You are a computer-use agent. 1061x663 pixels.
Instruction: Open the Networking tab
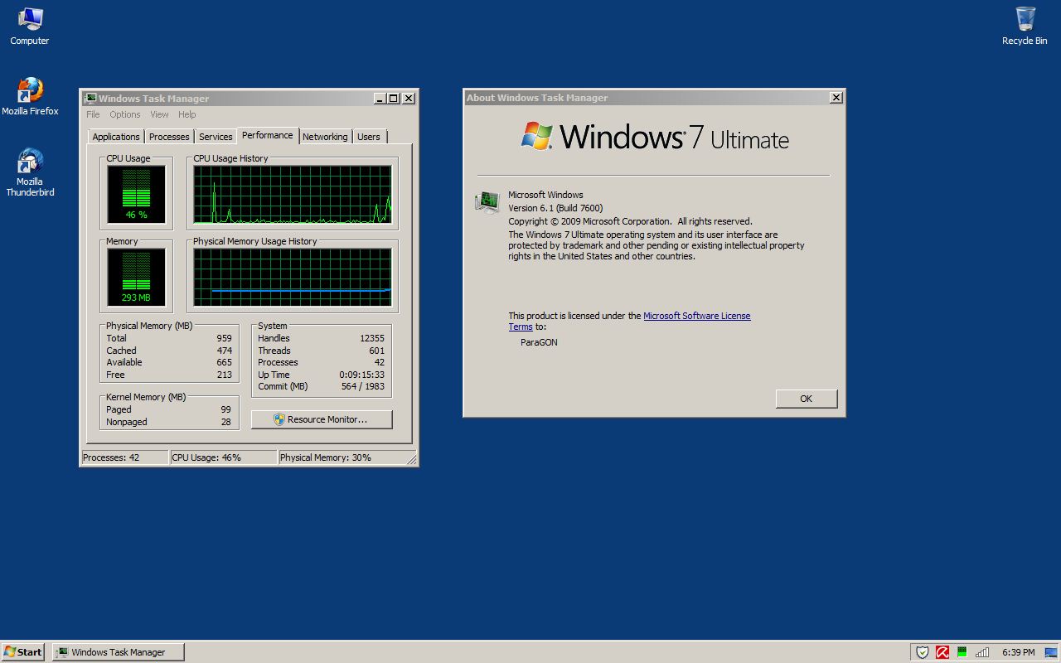pos(325,136)
